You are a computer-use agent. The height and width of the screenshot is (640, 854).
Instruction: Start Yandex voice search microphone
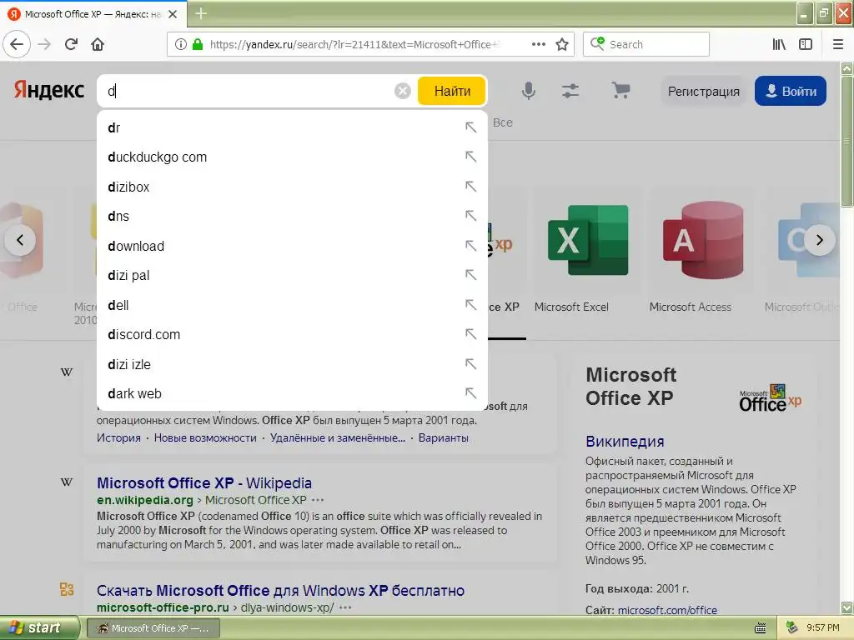point(528,91)
